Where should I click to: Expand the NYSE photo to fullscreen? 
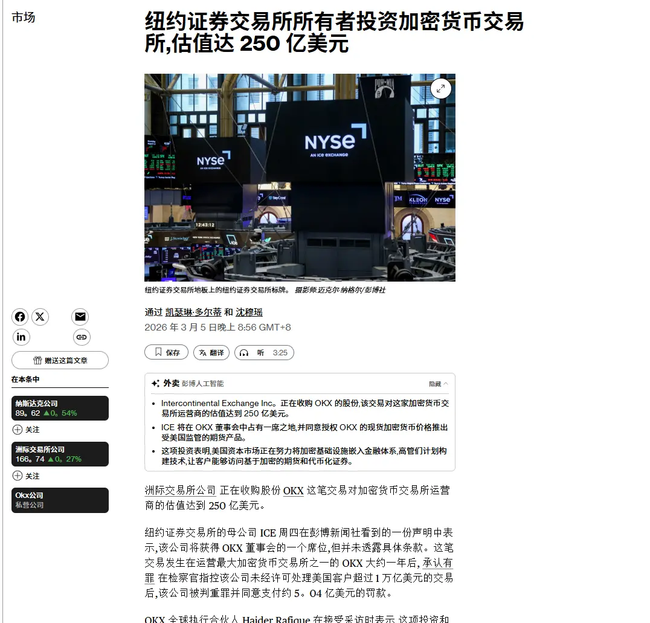pyautogui.click(x=440, y=88)
